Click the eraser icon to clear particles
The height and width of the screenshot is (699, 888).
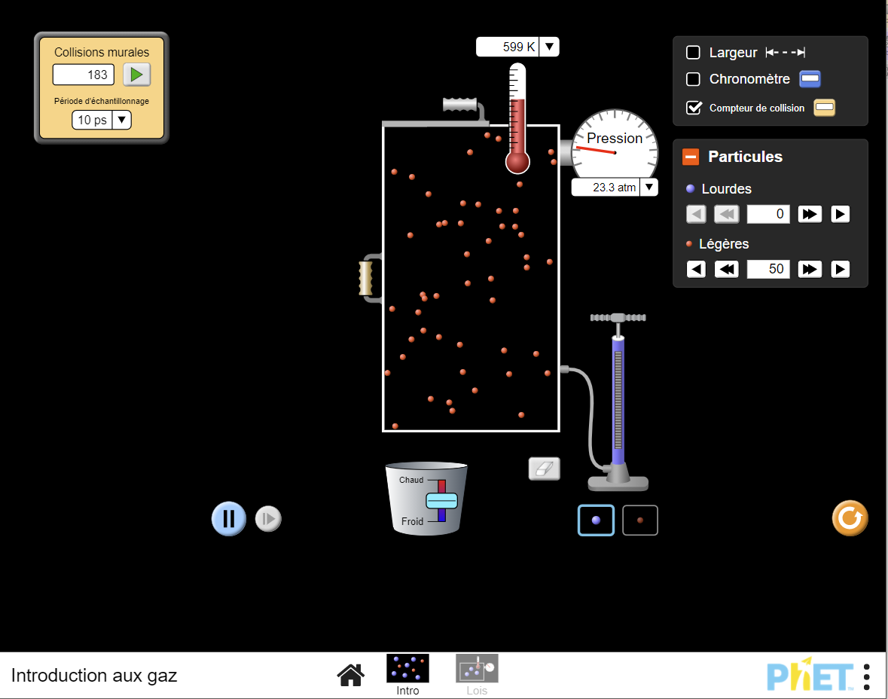click(x=545, y=469)
